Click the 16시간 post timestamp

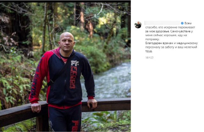(x=149, y=58)
